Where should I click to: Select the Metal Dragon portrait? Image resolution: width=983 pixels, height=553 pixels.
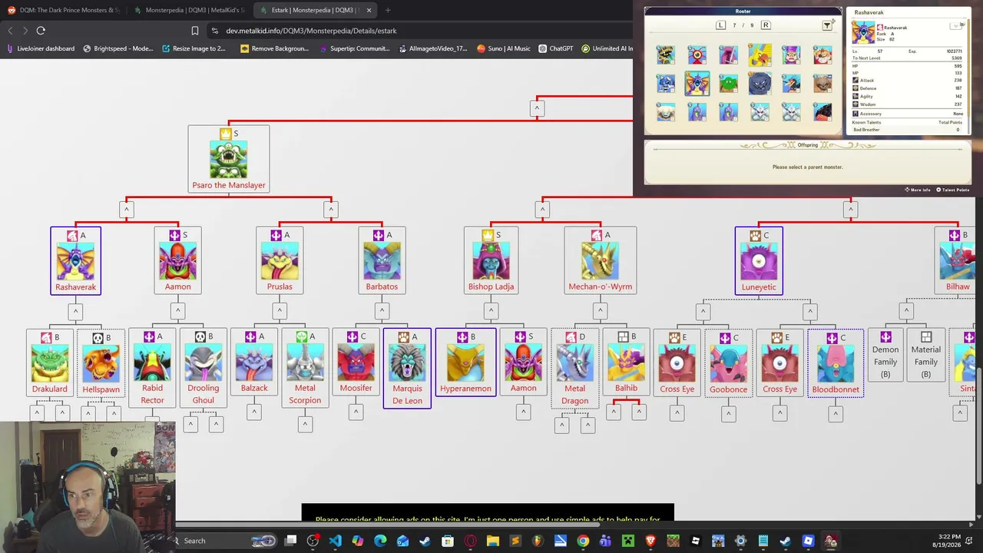[x=575, y=363]
